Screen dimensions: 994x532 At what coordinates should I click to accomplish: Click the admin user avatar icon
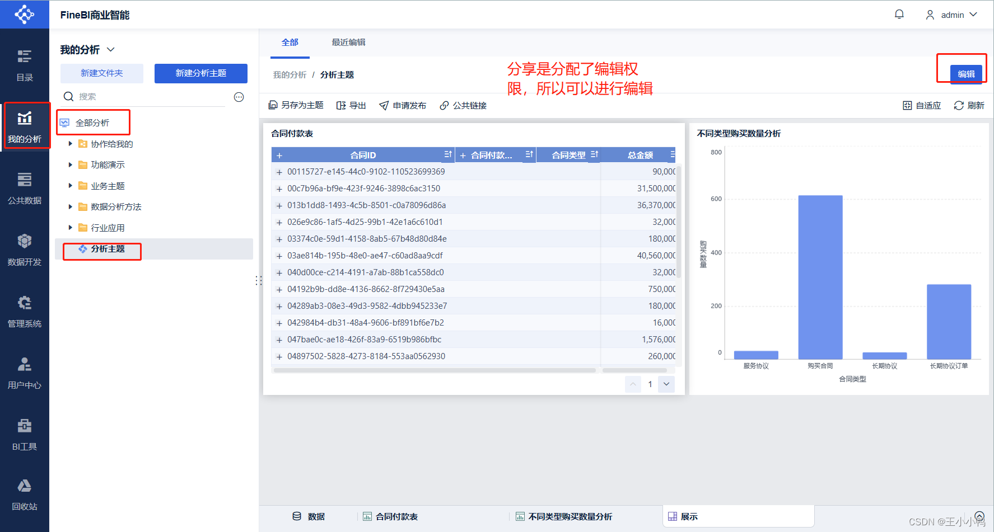click(x=930, y=15)
